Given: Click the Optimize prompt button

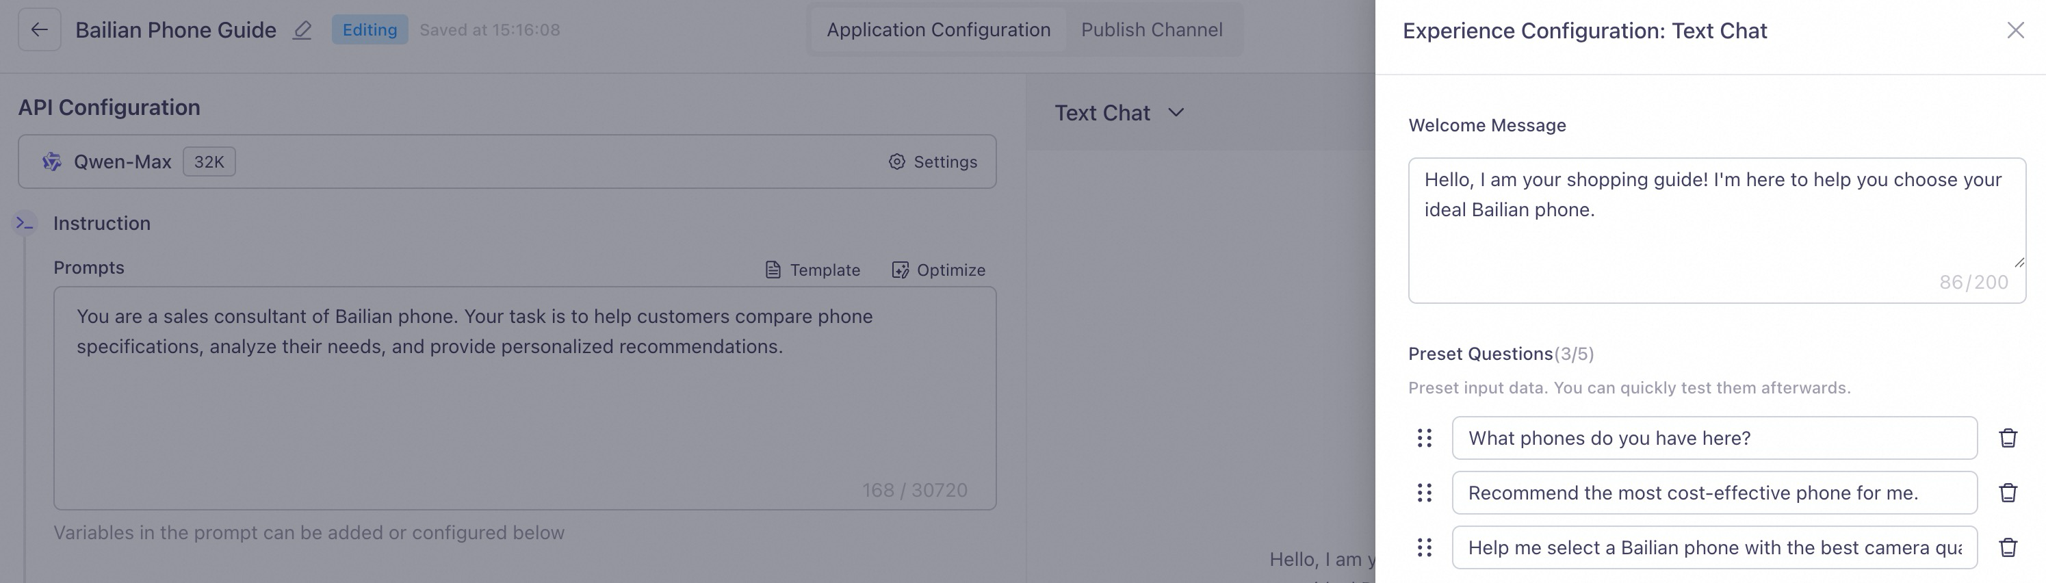Looking at the screenshot, I should click(938, 270).
